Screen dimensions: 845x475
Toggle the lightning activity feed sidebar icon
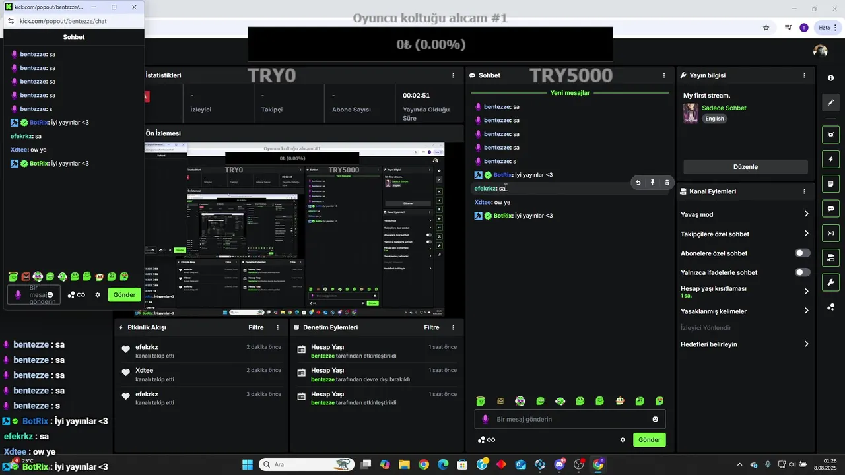(x=830, y=159)
